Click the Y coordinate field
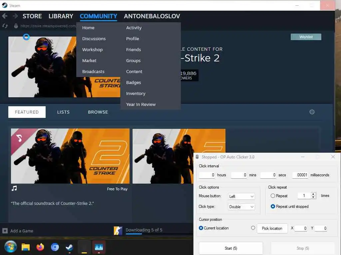The image size is (341, 255). (321, 228)
